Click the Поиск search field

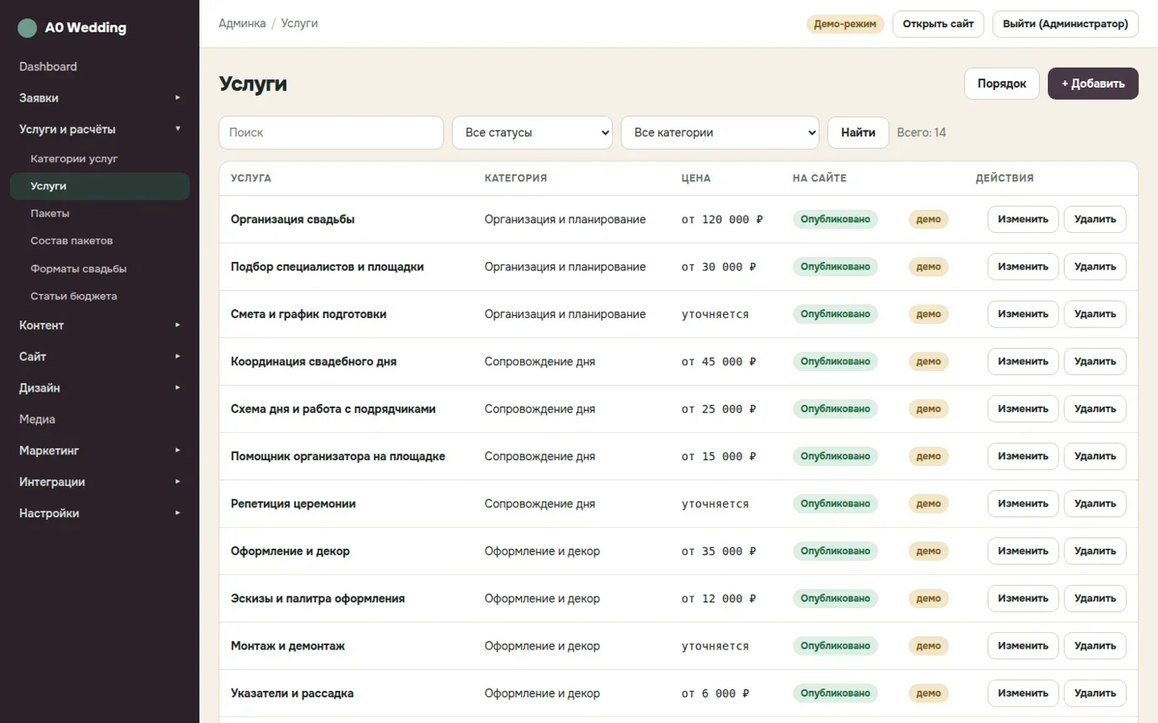[x=331, y=132]
